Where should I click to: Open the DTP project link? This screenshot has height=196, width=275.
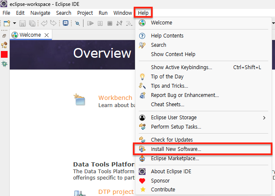tap(116, 192)
